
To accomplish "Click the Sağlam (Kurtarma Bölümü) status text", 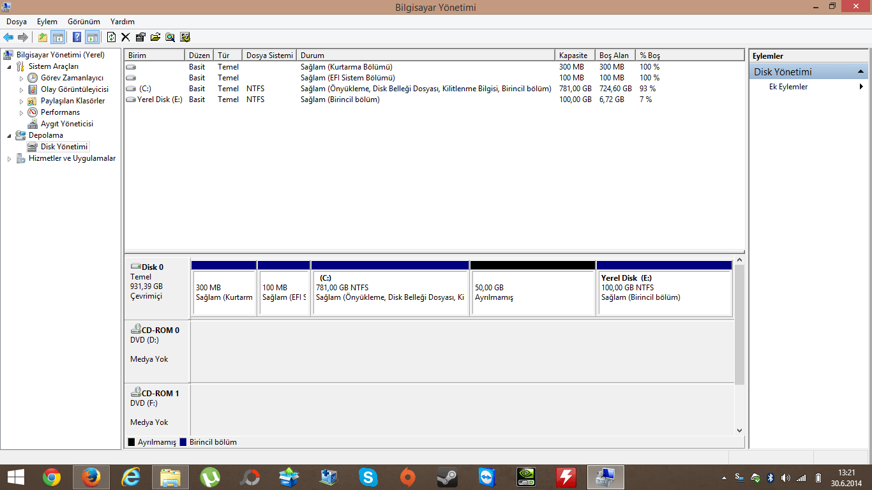I will pyautogui.click(x=347, y=67).
